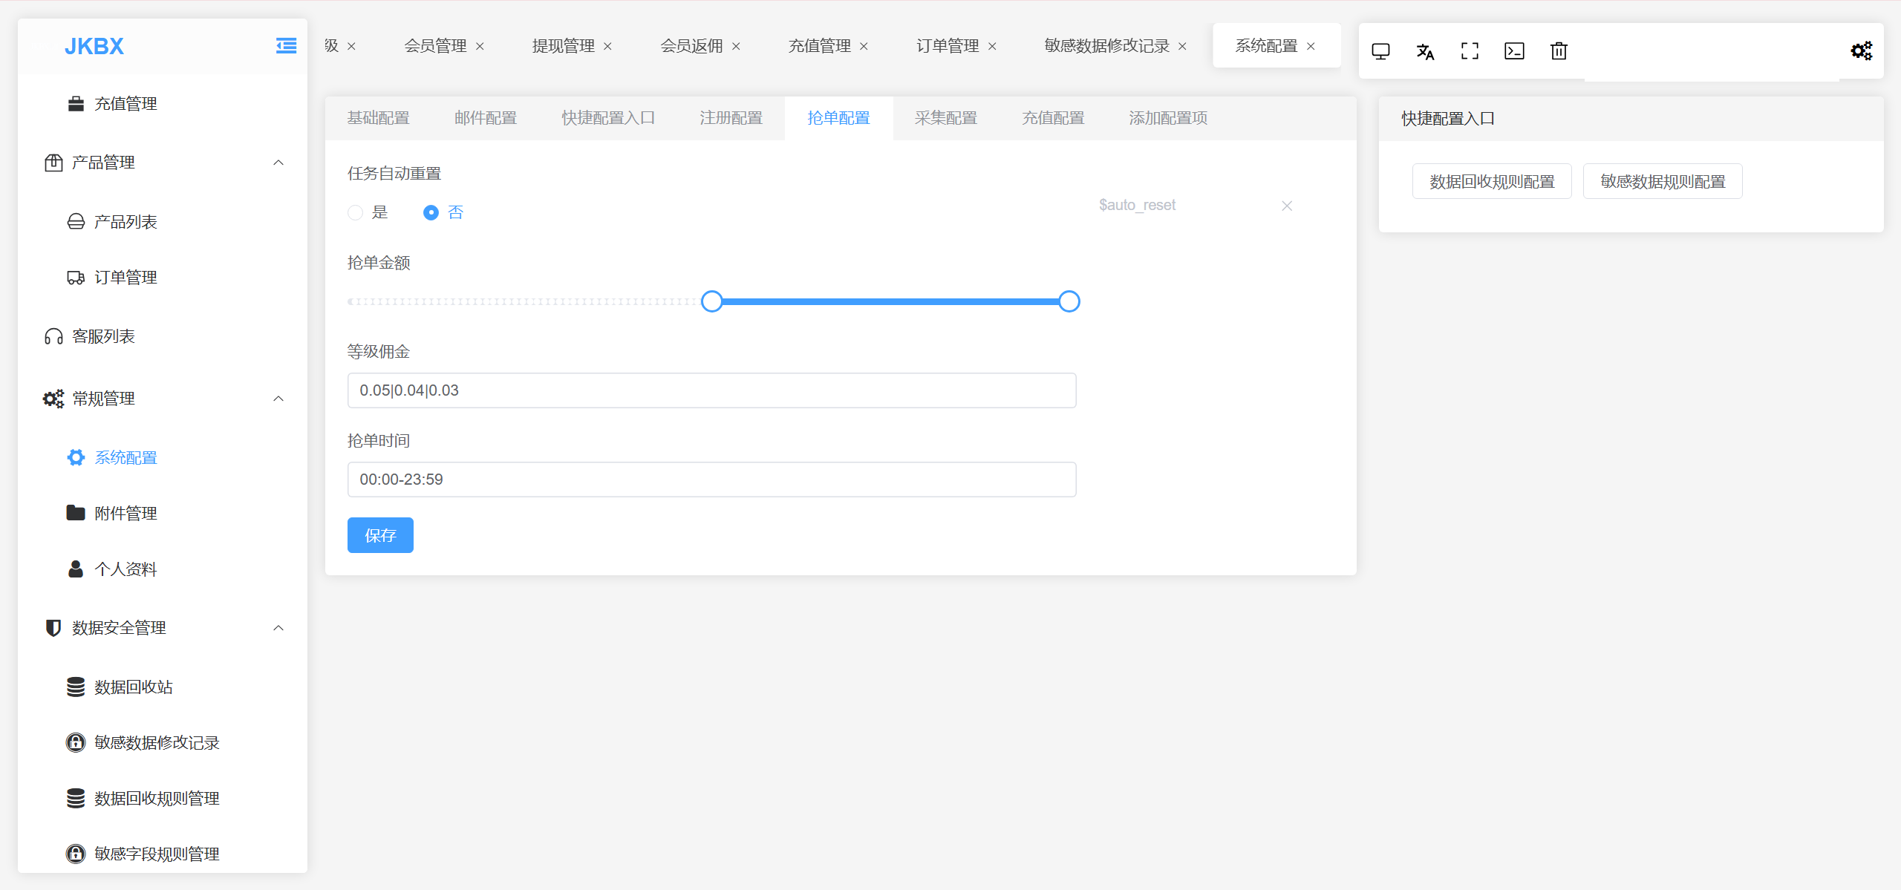Open the terminal console icon
This screenshot has width=1901, height=890.
[x=1514, y=51]
